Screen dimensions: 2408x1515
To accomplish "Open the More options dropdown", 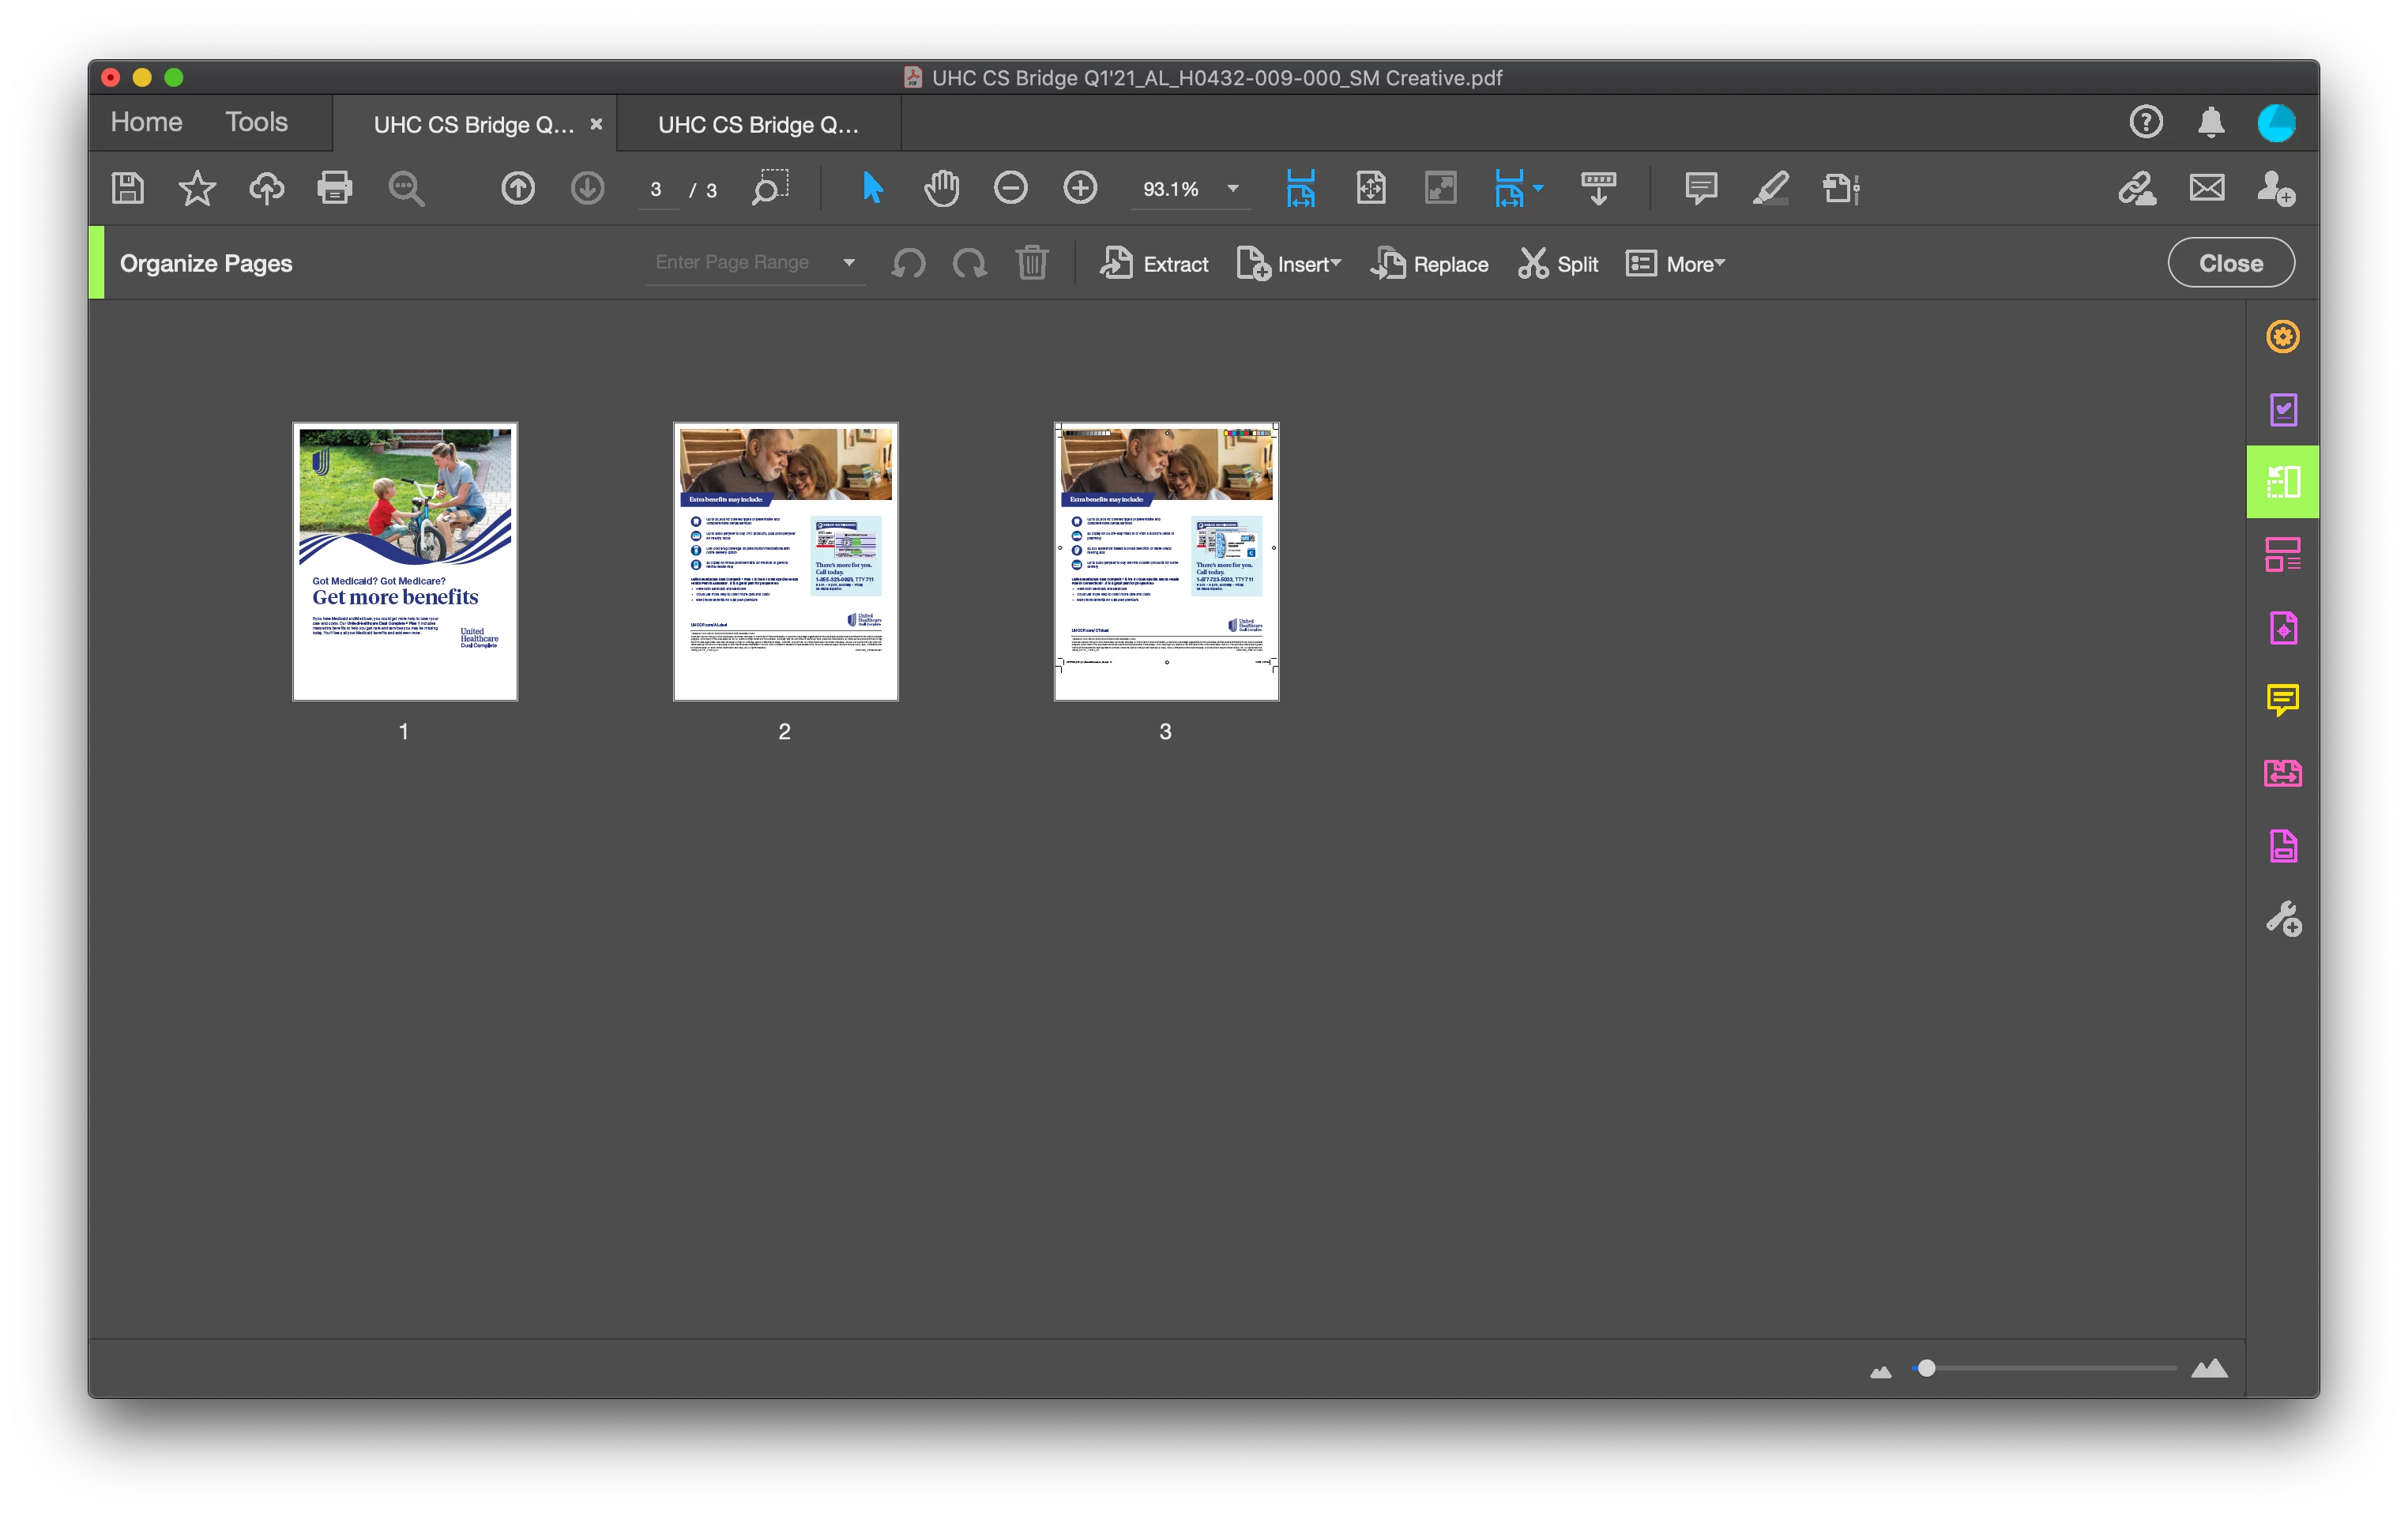I will [1676, 264].
